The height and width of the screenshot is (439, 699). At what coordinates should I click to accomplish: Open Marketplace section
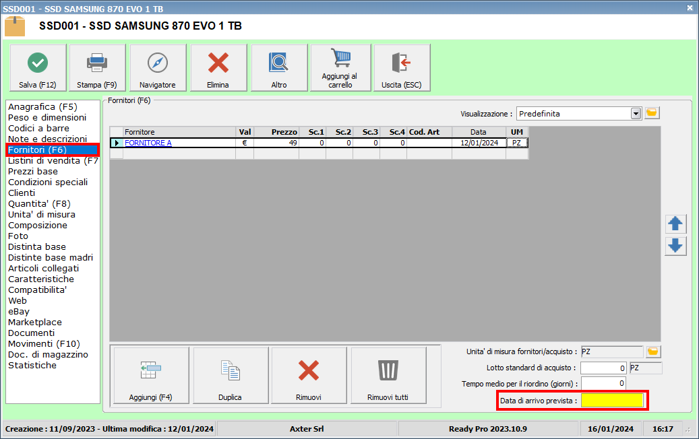tap(35, 323)
